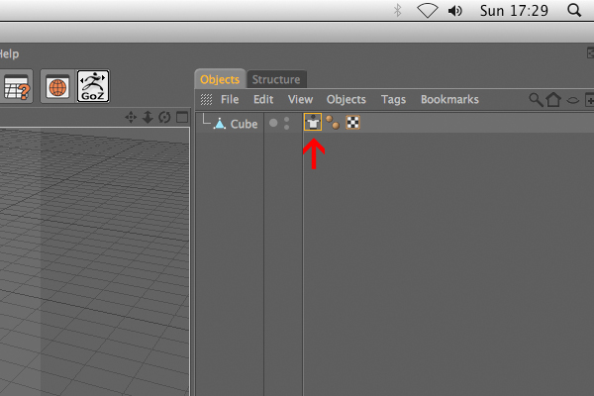Click the Bluetooth icon in menu bar

[397, 11]
